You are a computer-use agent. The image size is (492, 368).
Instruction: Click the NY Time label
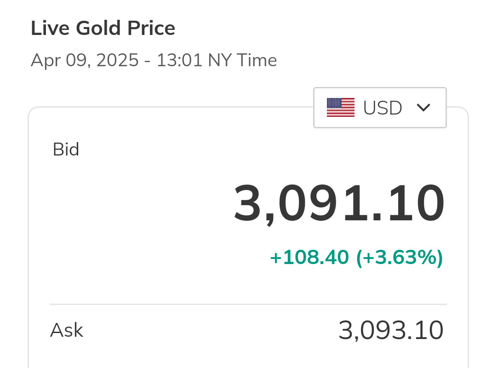(x=242, y=60)
